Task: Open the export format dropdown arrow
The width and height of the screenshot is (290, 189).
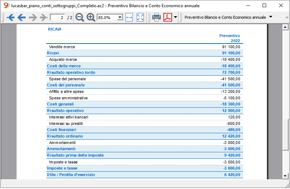Action: point(175,17)
